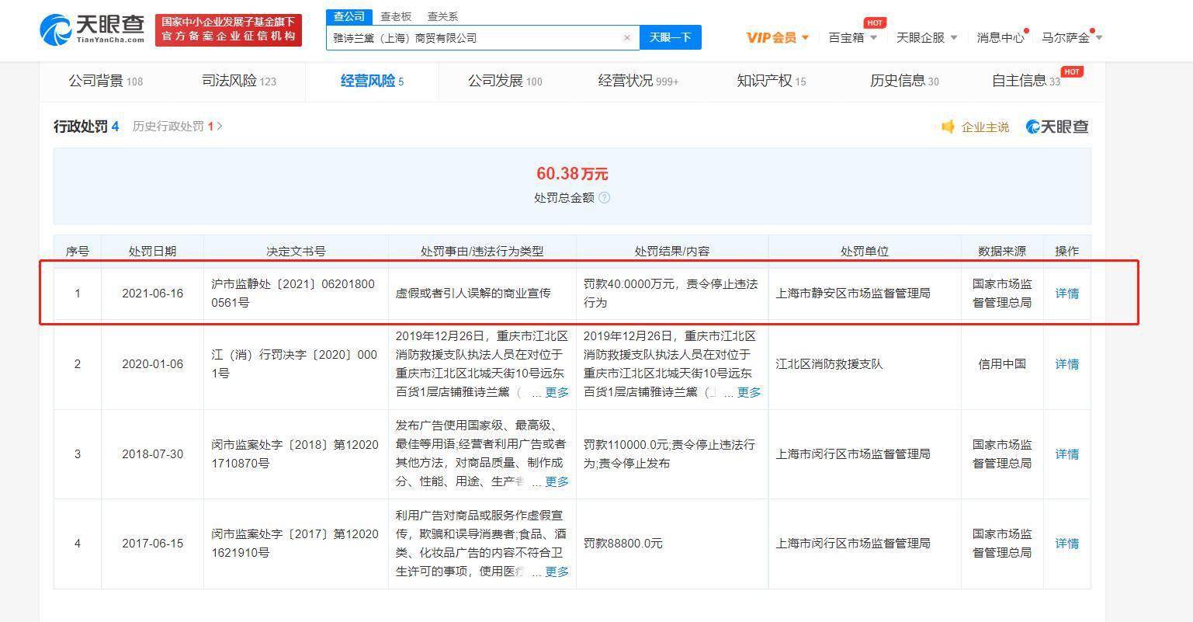The height and width of the screenshot is (622, 1193).
Task: Click 江北区消防救援支队 cell
Action: click(x=829, y=364)
